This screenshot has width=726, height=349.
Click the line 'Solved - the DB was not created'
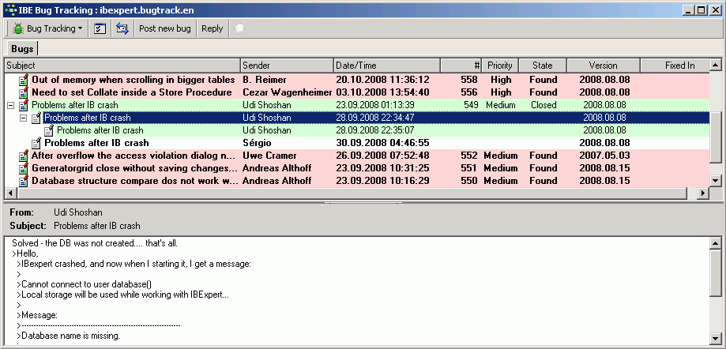95,243
